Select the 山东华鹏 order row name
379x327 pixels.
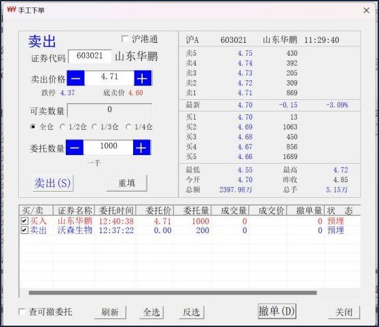point(75,221)
